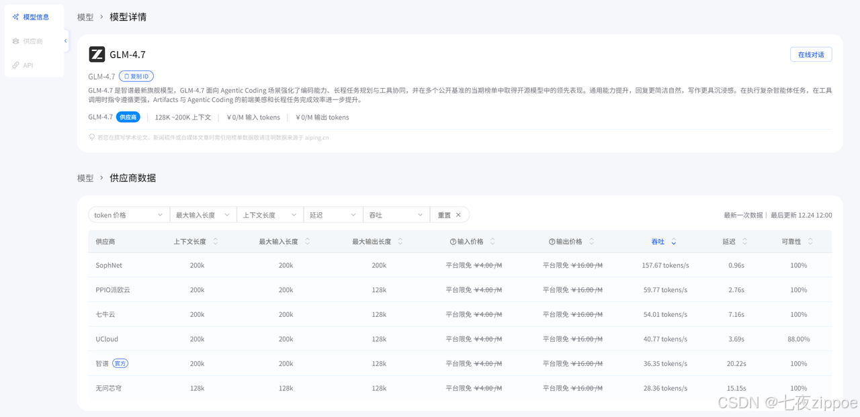
Task: Click the 在线对话 button
Action: 811,54
